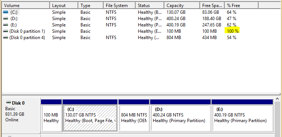282x137 pixels.
Task: Click the drive icon of volume (D:)
Action: (6, 19)
